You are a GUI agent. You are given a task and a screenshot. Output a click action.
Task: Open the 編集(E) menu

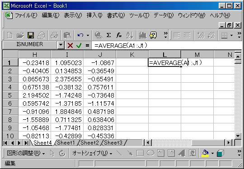tap(51, 15)
